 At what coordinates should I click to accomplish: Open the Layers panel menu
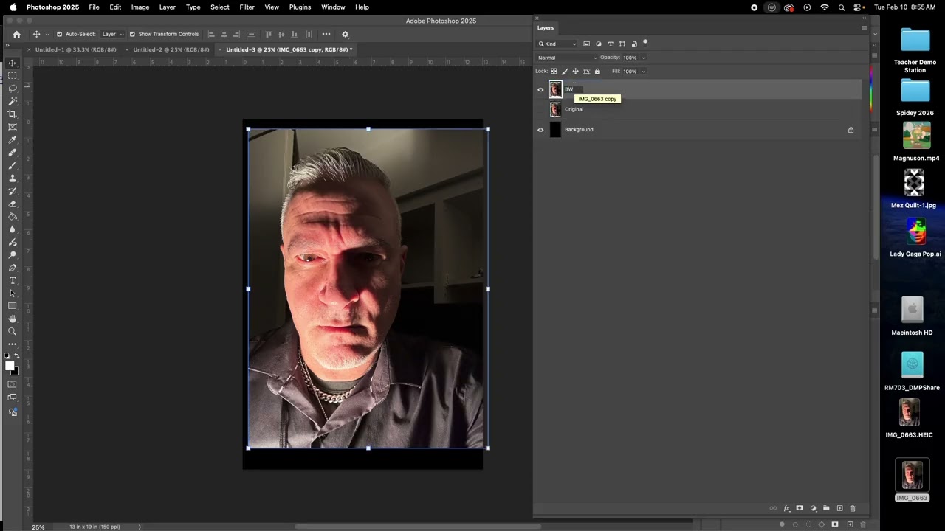pos(864,28)
